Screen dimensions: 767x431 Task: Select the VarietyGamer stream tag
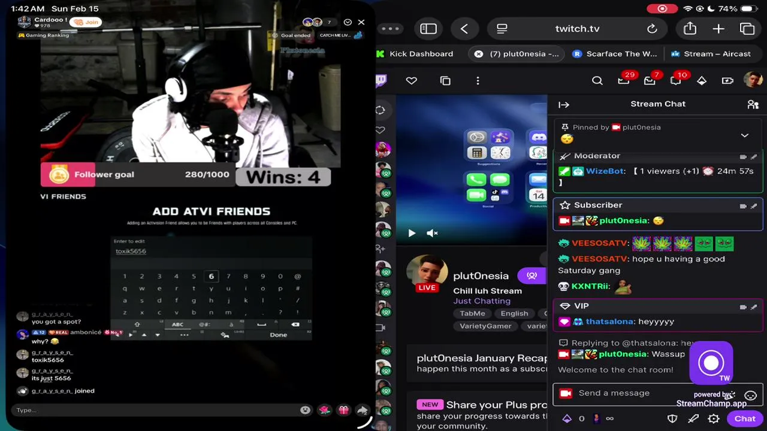(x=485, y=326)
